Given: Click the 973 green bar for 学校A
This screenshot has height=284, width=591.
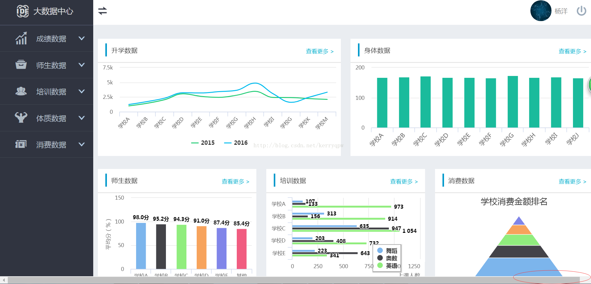Looking at the screenshot, I should click(341, 206).
